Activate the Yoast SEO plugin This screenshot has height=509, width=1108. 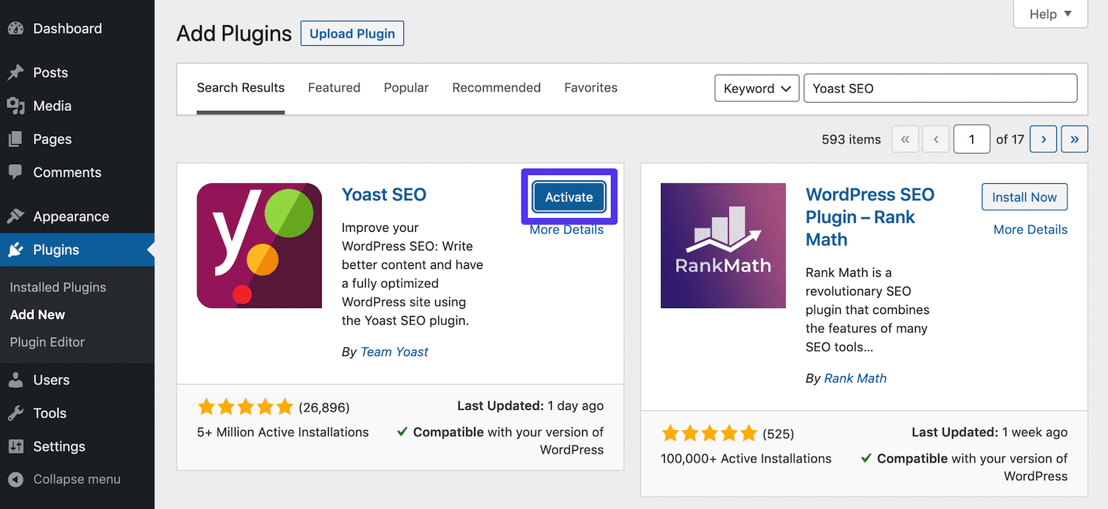pyautogui.click(x=569, y=197)
